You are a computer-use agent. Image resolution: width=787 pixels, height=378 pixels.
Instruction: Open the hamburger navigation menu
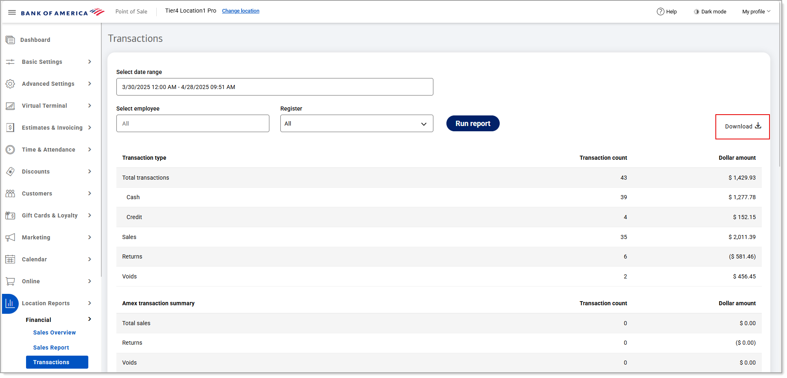coord(12,12)
